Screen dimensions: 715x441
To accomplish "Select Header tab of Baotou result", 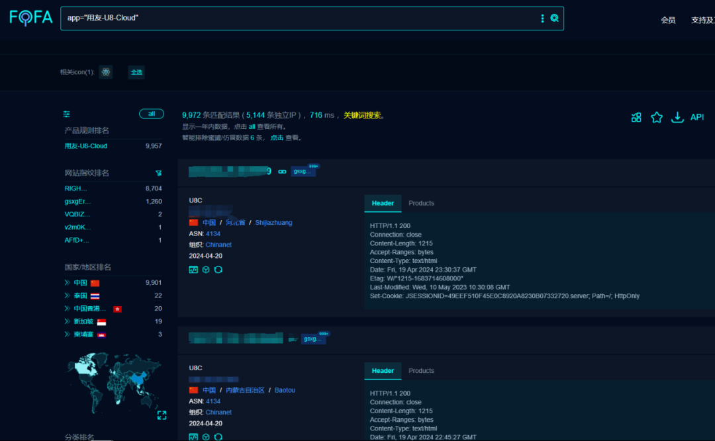I will pyautogui.click(x=383, y=371).
